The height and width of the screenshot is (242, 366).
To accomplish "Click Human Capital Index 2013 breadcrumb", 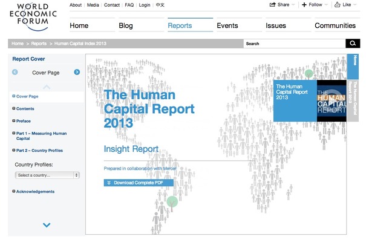I will click(x=80, y=44).
